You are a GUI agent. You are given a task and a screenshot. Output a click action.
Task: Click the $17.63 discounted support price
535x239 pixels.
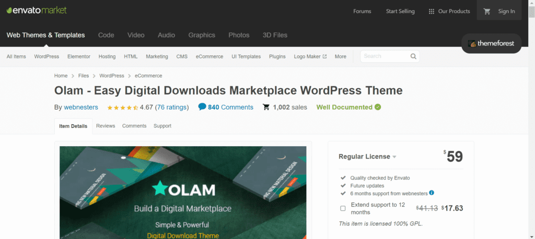coord(452,208)
